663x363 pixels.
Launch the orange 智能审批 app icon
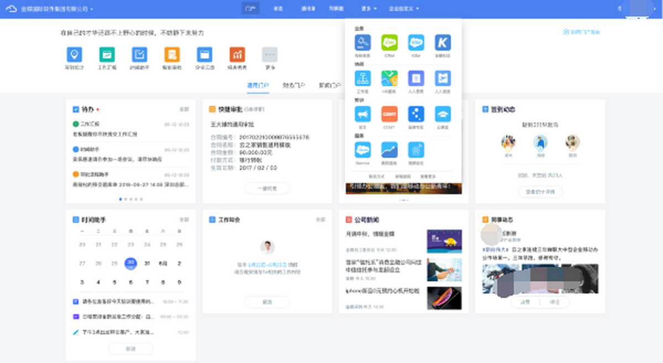172,55
